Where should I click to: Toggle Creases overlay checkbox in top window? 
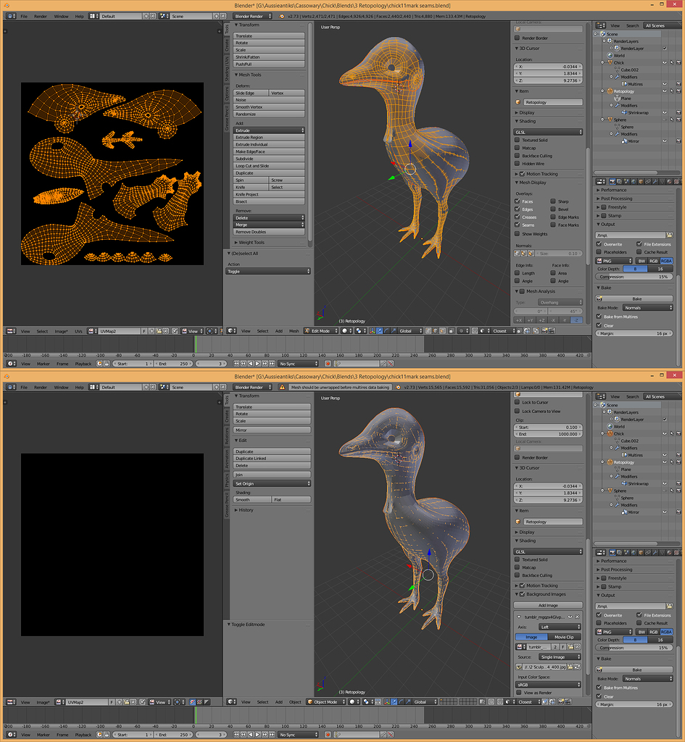click(x=518, y=217)
